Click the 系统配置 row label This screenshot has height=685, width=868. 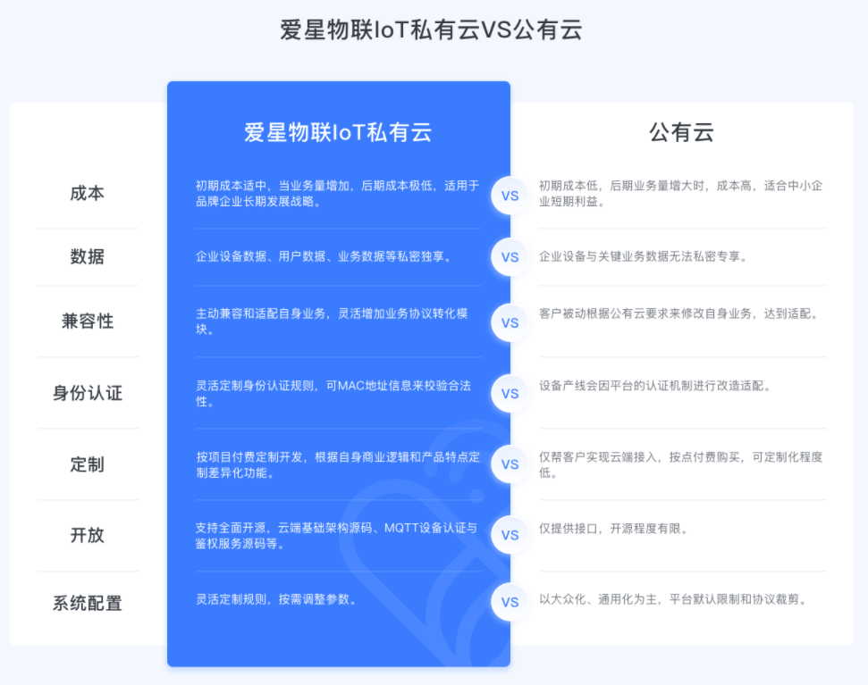[x=88, y=603]
